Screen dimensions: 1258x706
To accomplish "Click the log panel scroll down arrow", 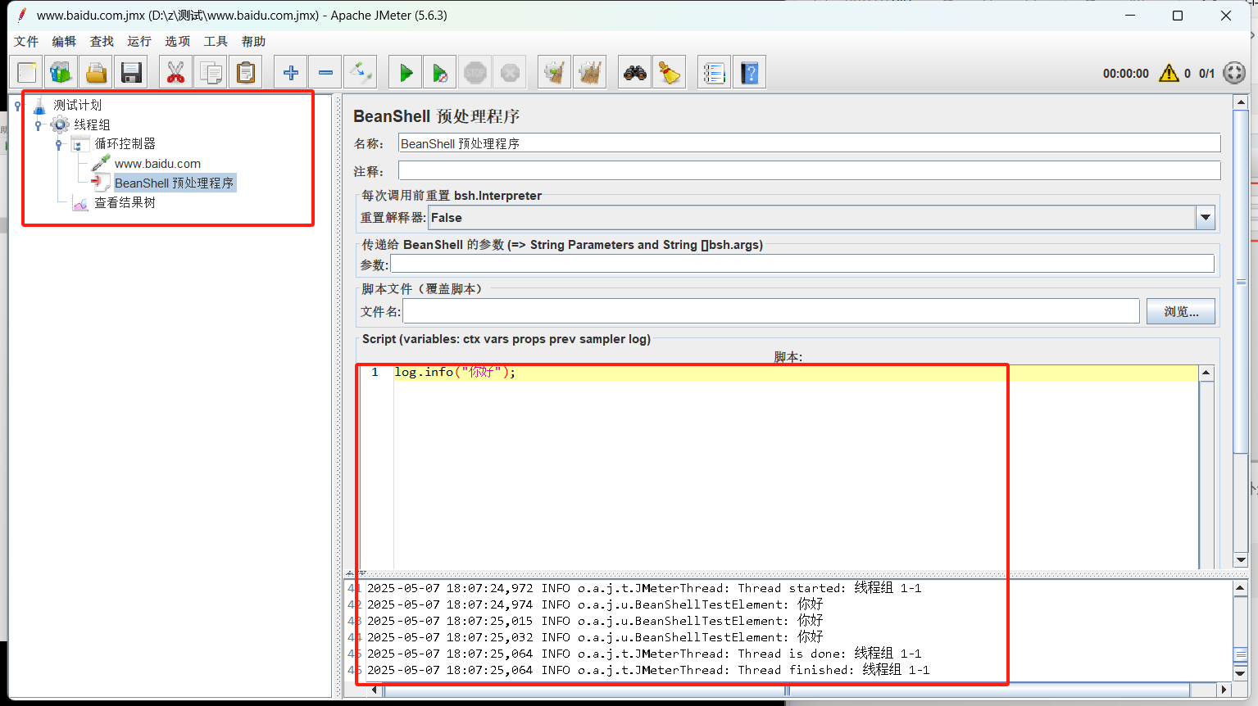I will (x=1240, y=673).
